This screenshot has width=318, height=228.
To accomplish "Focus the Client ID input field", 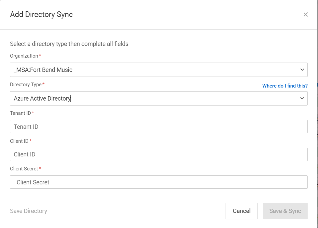I will point(159,154).
